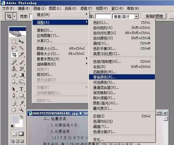The image size is (174, 145).
Task: Choose 亮度/对比度(C)... command
Action: tap(122, 54)
